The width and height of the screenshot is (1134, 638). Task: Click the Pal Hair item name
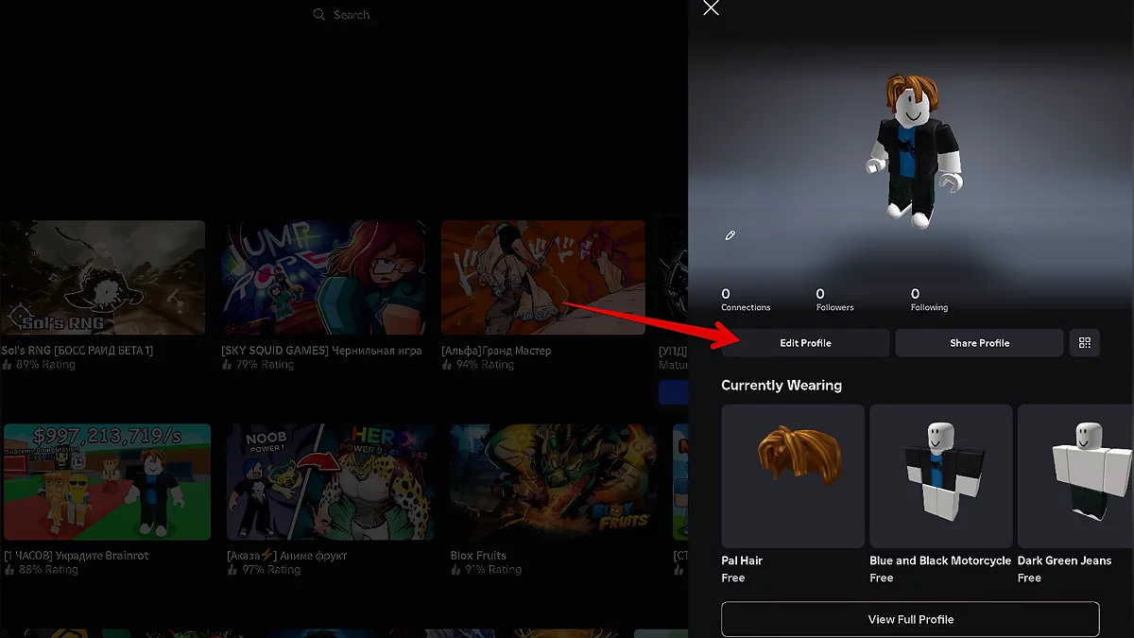742,560
